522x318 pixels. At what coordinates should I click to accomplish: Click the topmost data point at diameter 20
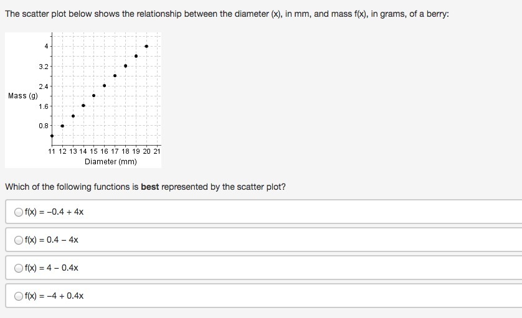pyautogui.click(x=146, y=46)
